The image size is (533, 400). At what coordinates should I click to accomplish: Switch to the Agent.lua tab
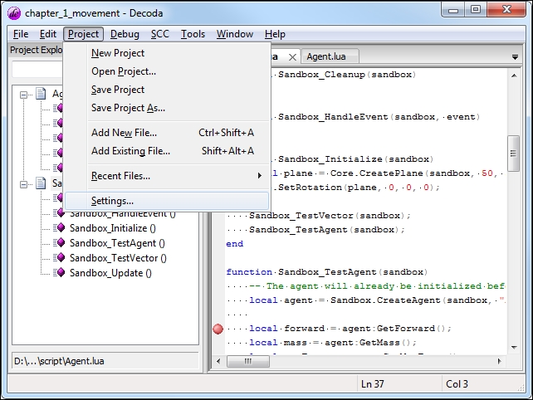[326, 57]
